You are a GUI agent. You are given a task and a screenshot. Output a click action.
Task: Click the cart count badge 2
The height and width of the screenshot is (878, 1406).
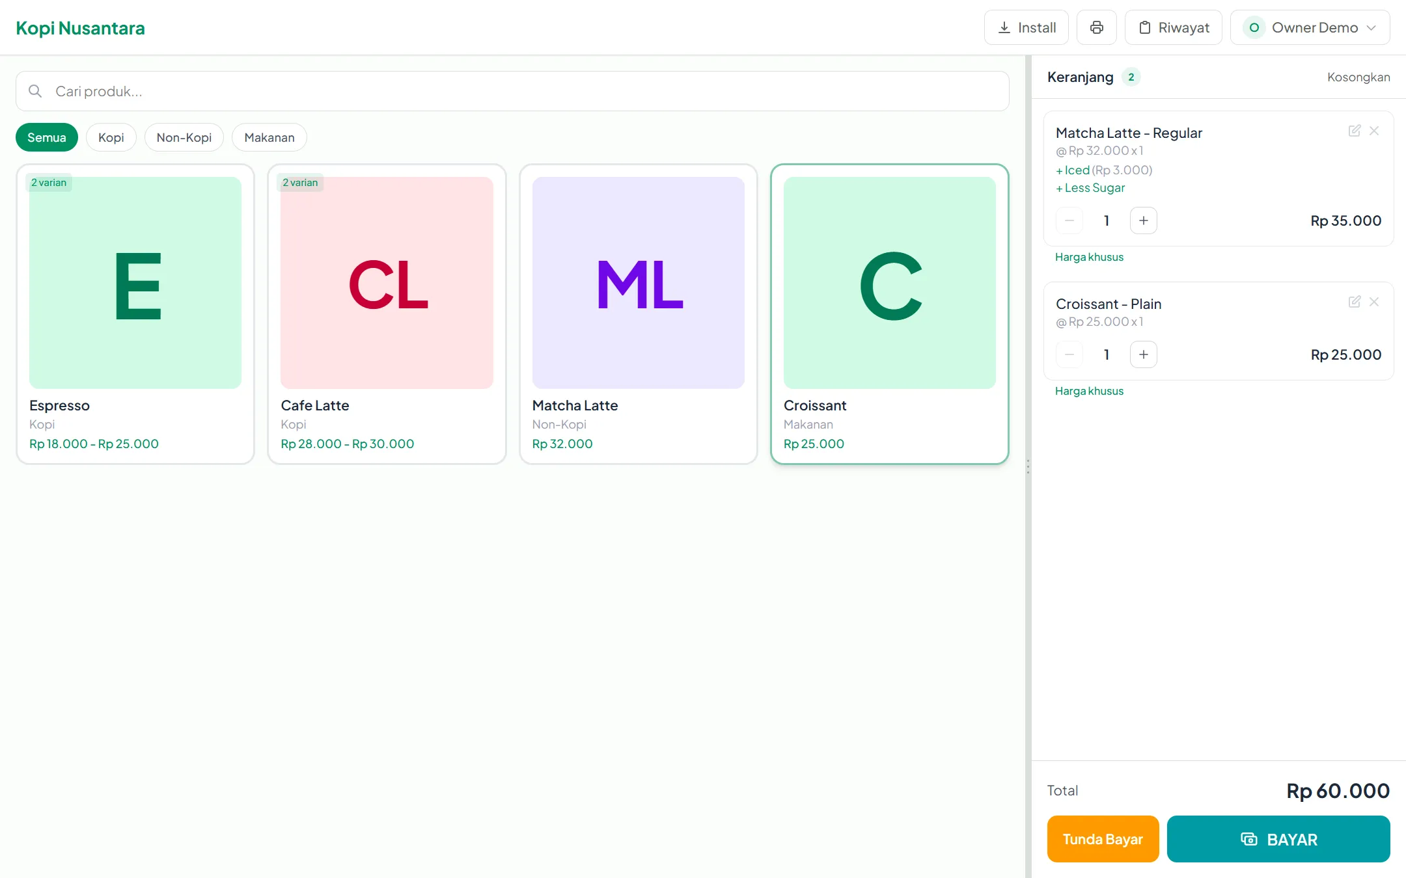coord(1131,77)
